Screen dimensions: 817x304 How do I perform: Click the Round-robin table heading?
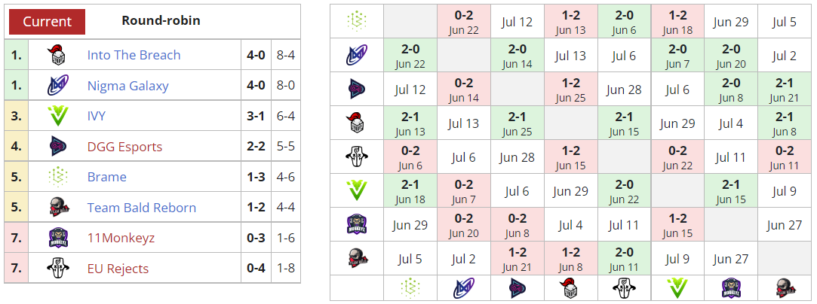point(161,21)
